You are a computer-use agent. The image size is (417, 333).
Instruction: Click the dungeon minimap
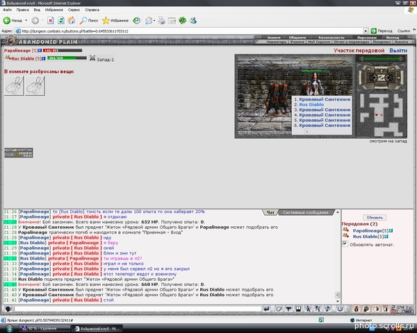[381, 114]
